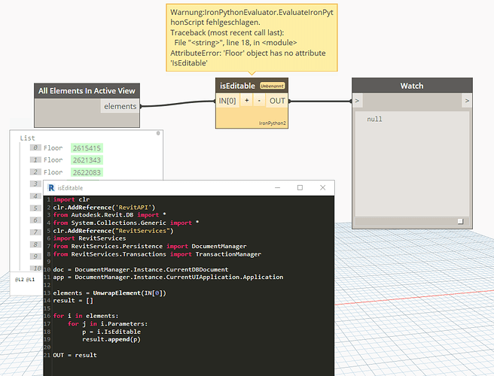The width and height of the screenshot is (494, 376).
Task: Select element ID 2621343 in list preview
Action: (x=86, y=160)
